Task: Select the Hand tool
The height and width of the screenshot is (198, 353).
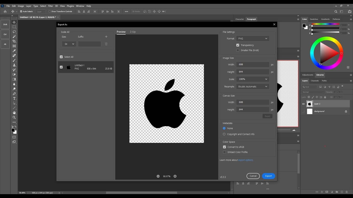Action: [14, 113]
